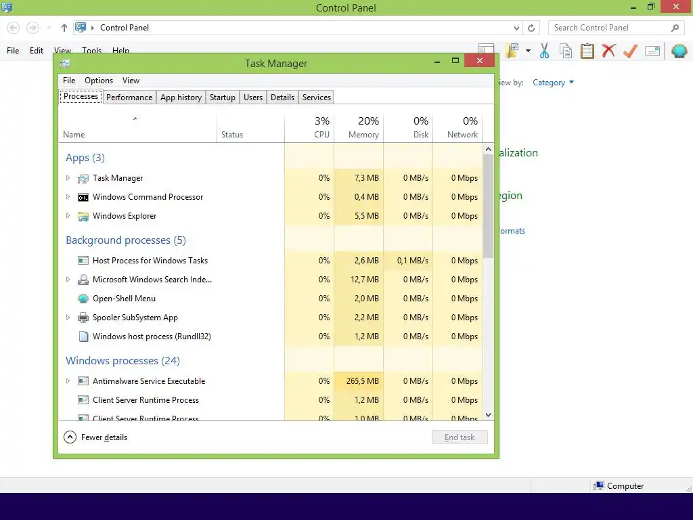Sort by the CPU column header

pyautogui.click(x=309, y=128)
